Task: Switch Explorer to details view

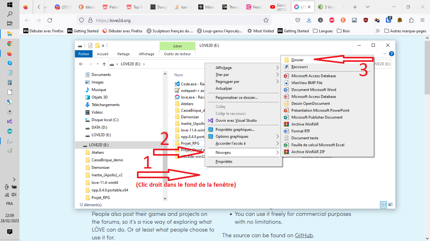Action: (x=383, y=205)
